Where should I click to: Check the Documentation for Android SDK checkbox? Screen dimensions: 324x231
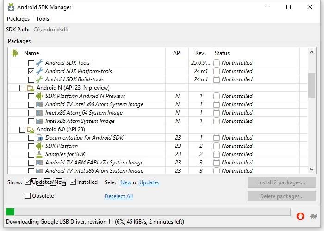click(x=31, y=138)
